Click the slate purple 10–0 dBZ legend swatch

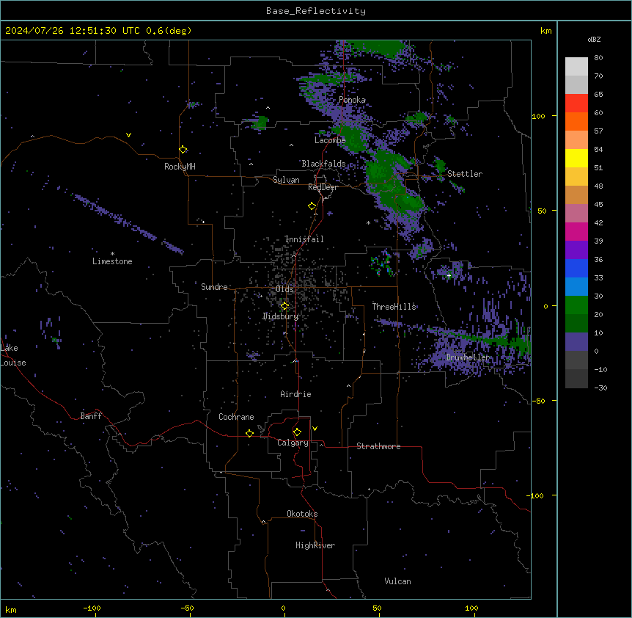click(576, 342)
